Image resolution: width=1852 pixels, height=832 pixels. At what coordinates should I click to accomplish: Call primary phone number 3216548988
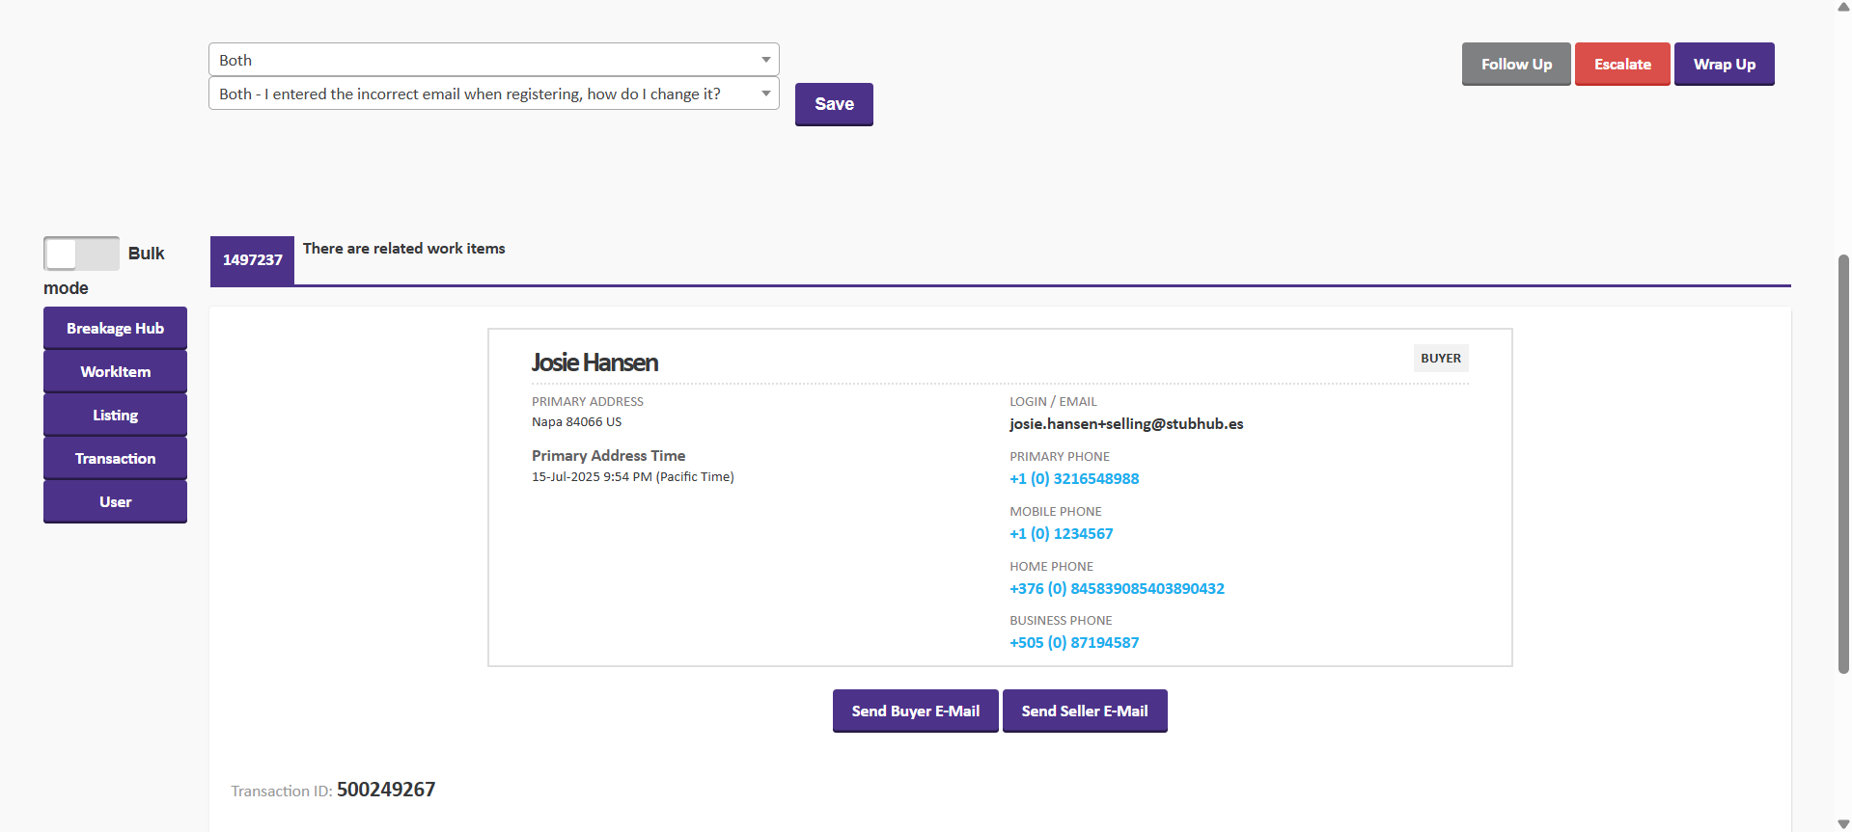(x=1073, y=479)
